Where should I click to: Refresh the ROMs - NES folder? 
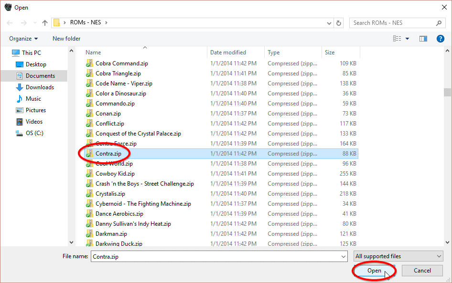[x=339, y=22]
